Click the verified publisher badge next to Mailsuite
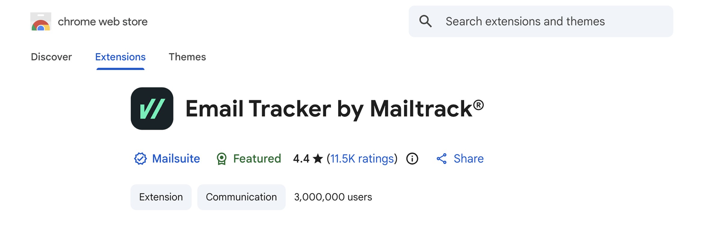 pos(141,159)
